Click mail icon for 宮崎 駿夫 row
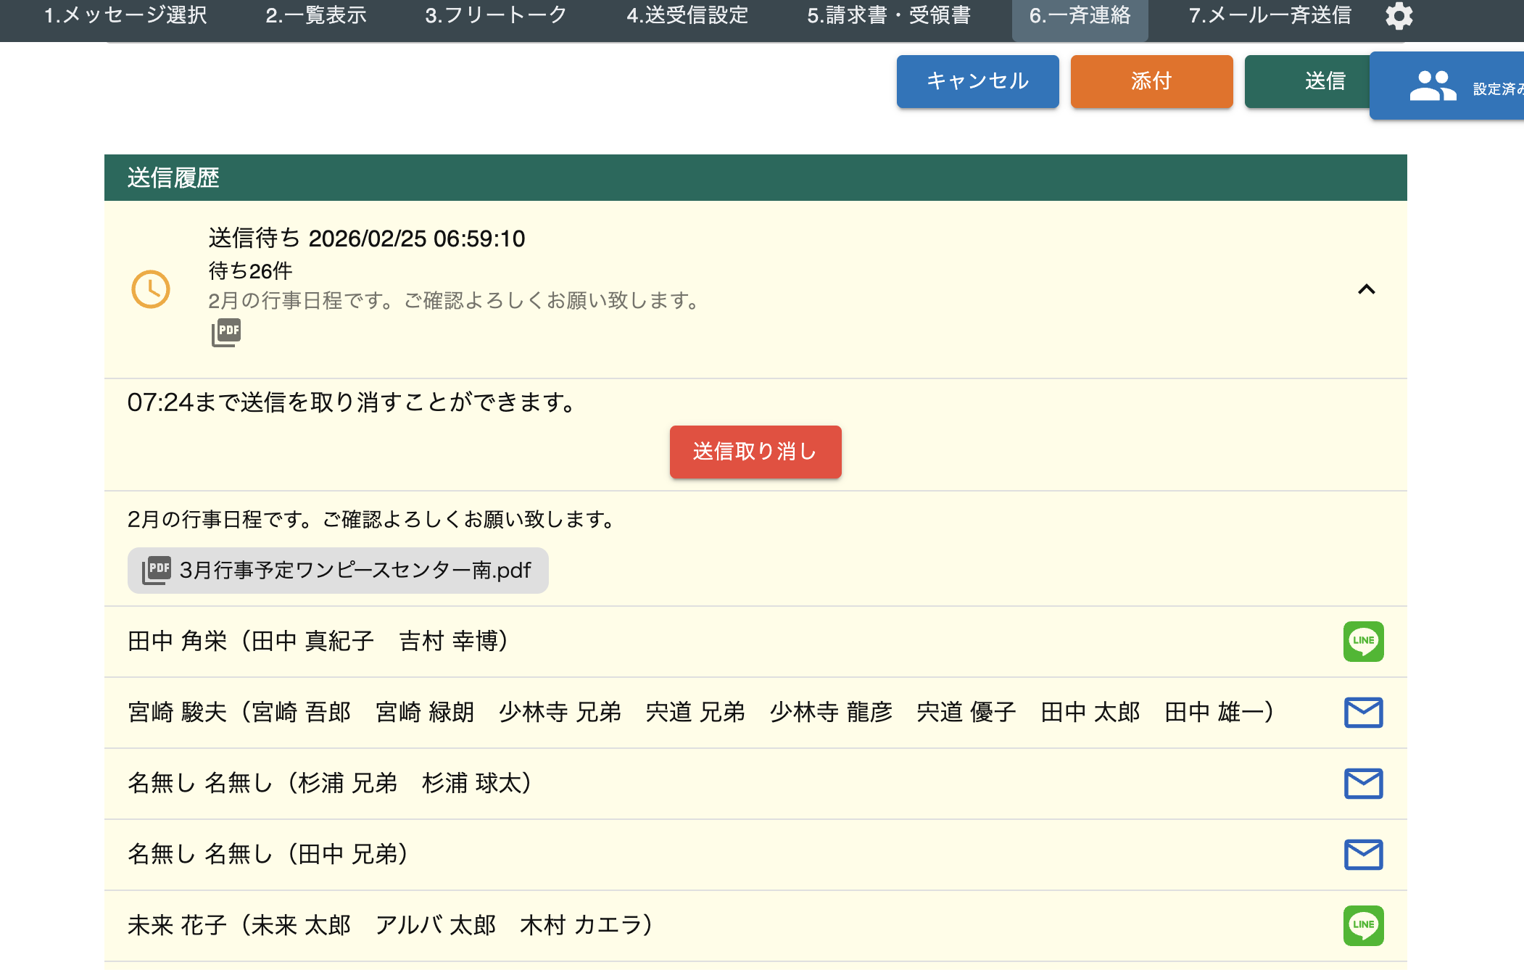Screen dimensions: 1524x970 pos(1363,713)
